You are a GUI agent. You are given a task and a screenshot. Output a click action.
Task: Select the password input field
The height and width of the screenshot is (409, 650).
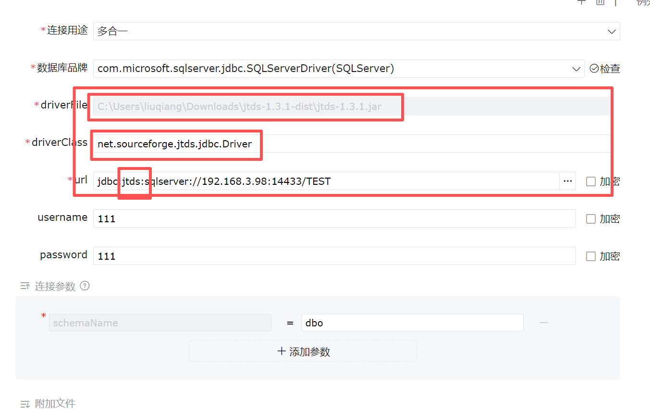click(x=334, y=256)
